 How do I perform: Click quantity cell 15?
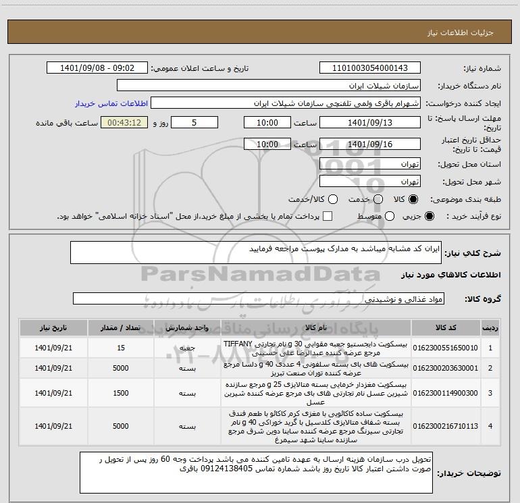[x=121, y=348]
